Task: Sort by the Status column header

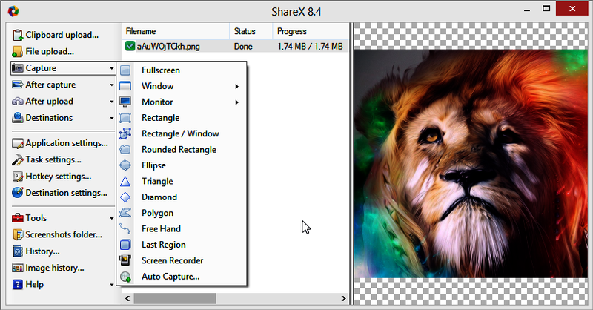Action: [251, 31]
